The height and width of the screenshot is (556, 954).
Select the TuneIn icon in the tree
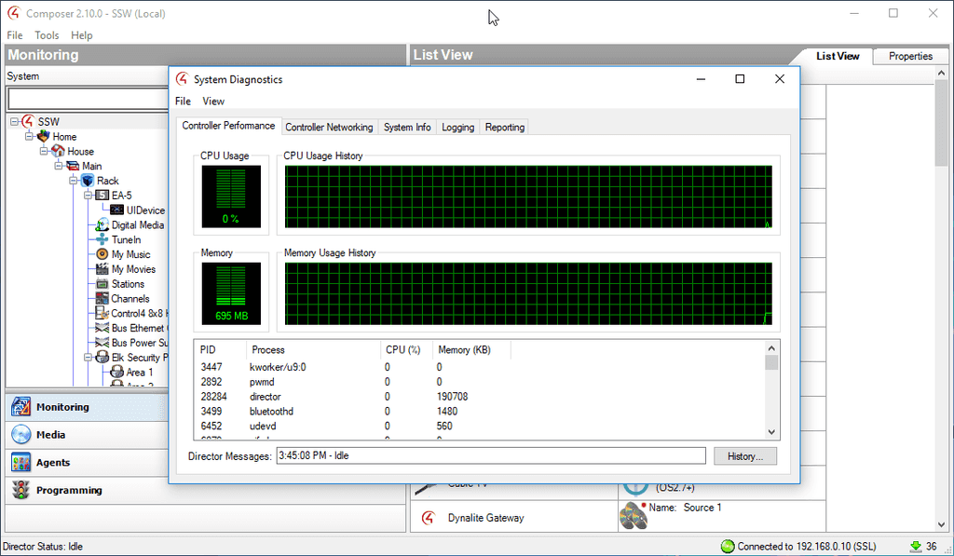(x=102, y=239)
